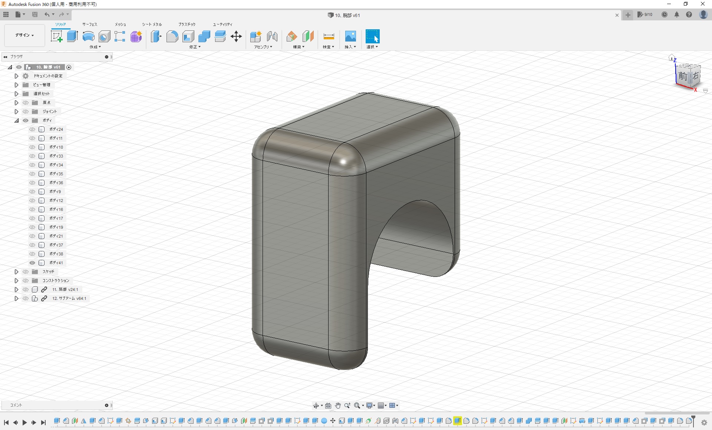Switch to the サーフェス tab

pos(89,24)
